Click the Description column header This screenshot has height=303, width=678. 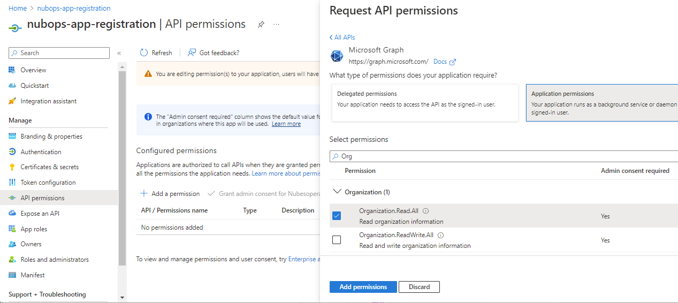point(298,210)
